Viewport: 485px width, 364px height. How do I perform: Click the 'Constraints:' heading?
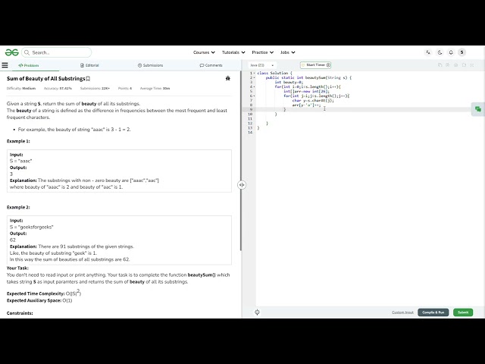click(20, 313)
